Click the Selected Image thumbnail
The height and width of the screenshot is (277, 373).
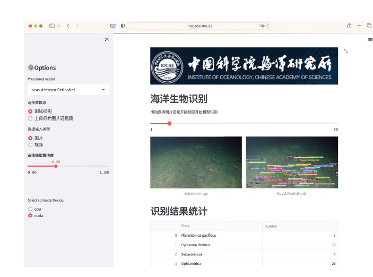196,162
